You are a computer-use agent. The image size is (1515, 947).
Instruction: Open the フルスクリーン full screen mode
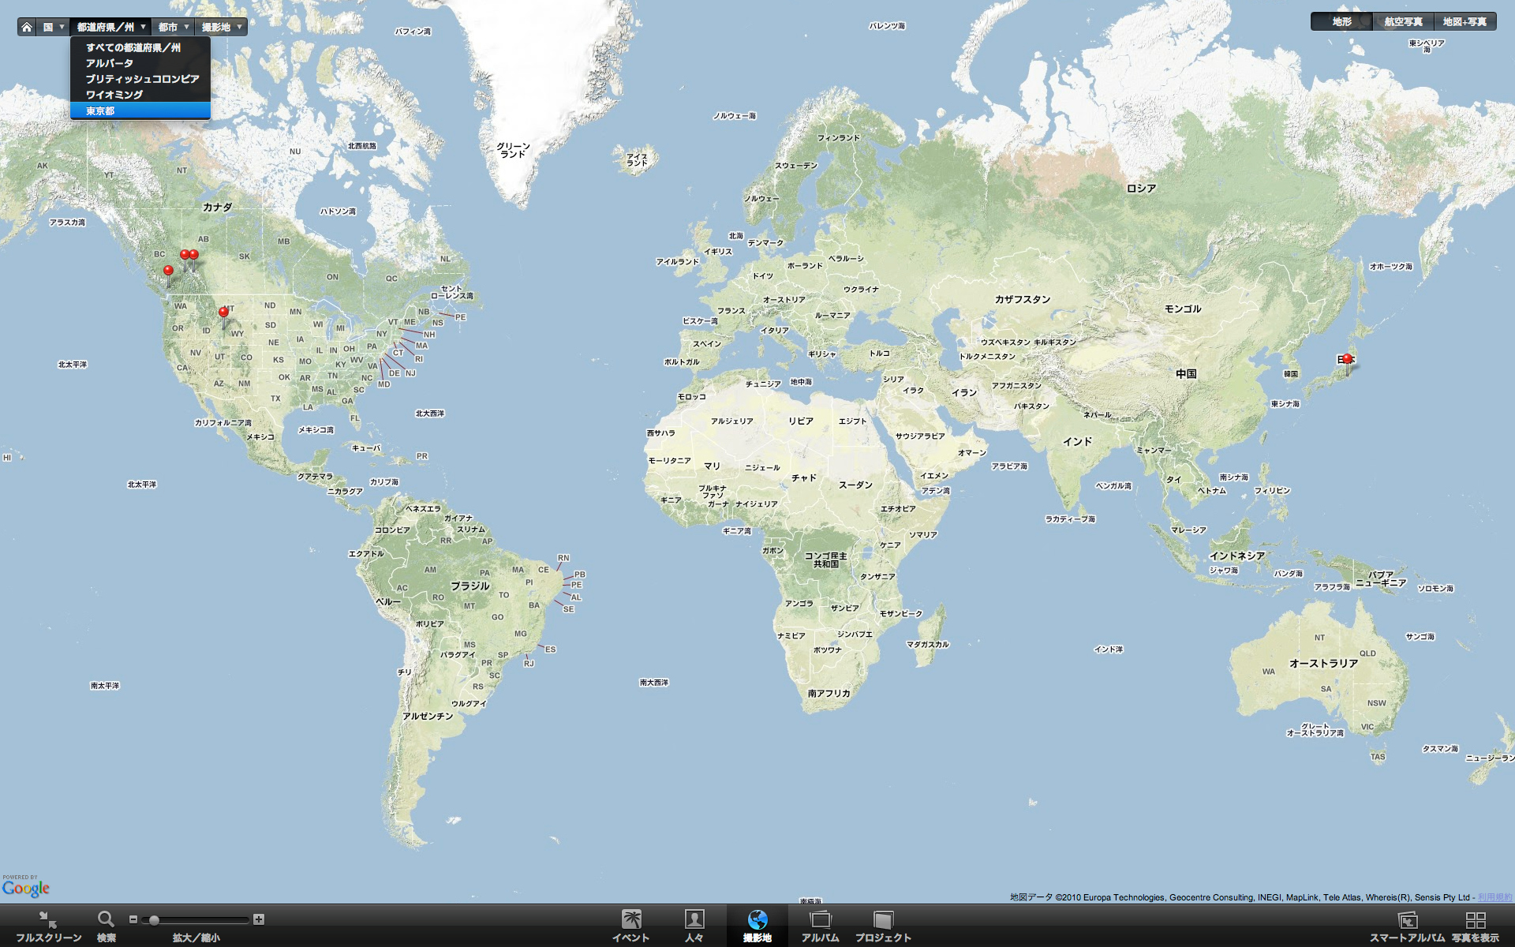[x=48, y=920]
